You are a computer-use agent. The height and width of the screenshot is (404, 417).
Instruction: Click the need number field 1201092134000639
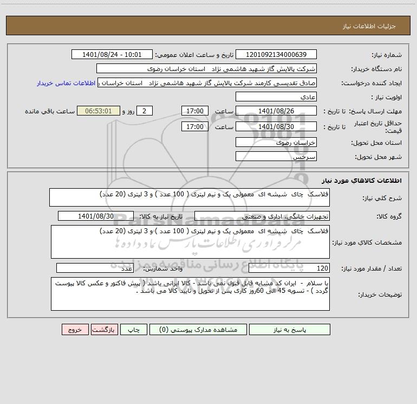(276, 54)
